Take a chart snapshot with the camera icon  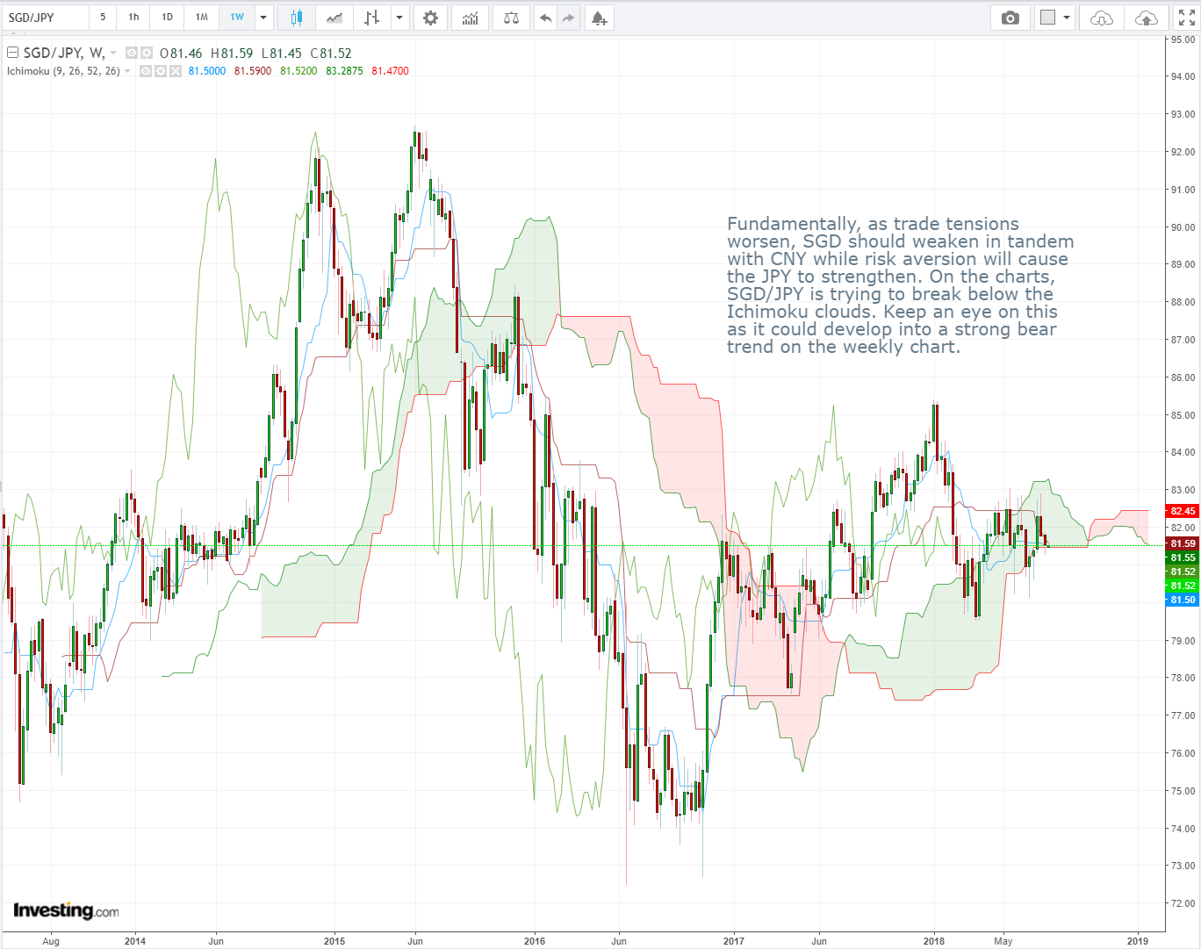(1009, 18)
